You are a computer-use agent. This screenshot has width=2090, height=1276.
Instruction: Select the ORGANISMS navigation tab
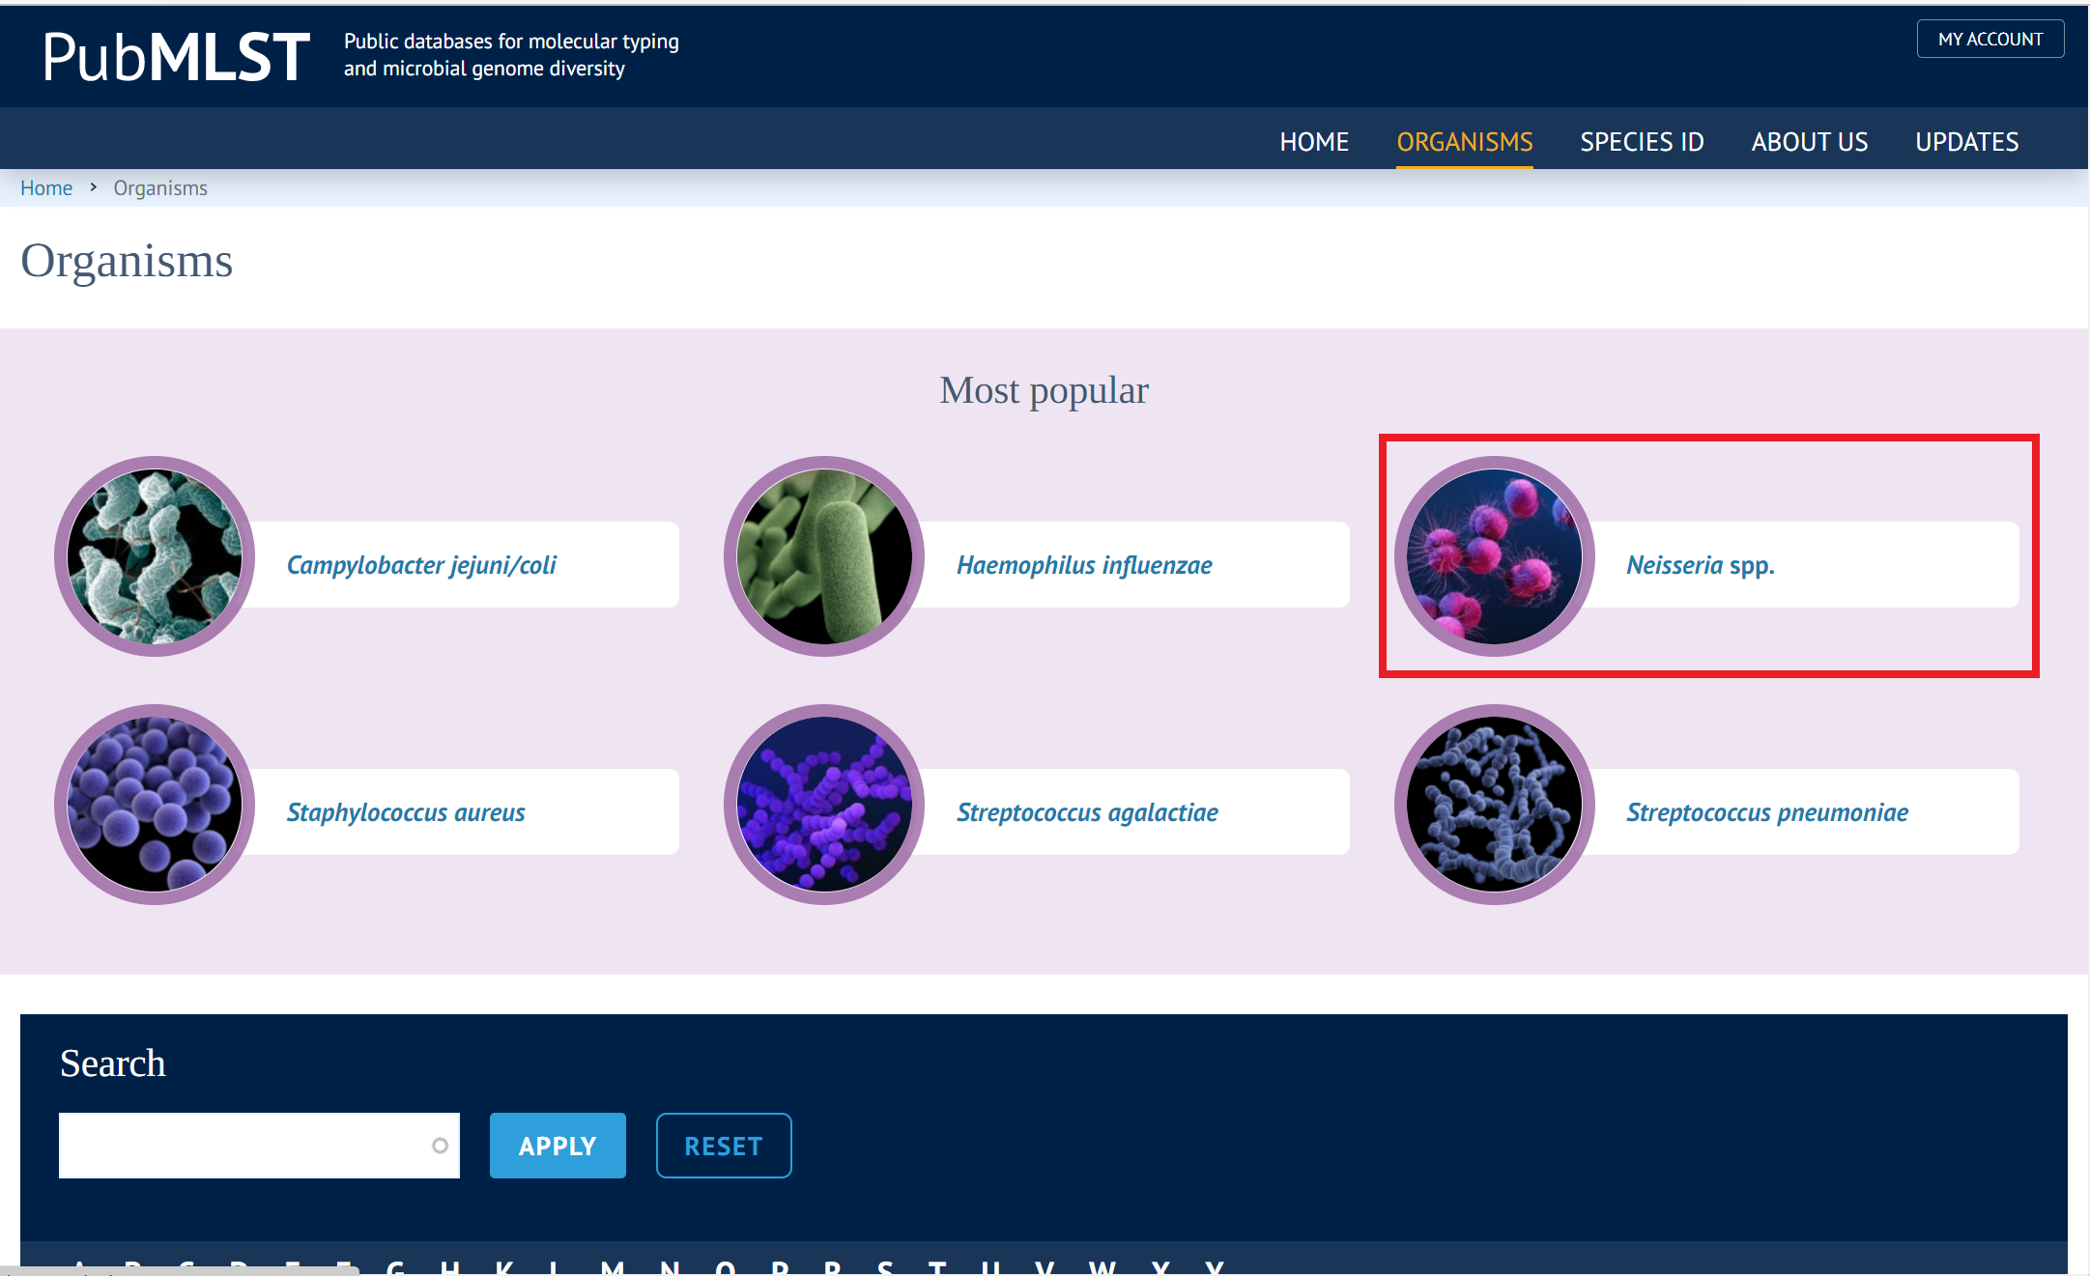click(x=1465, y=142)
